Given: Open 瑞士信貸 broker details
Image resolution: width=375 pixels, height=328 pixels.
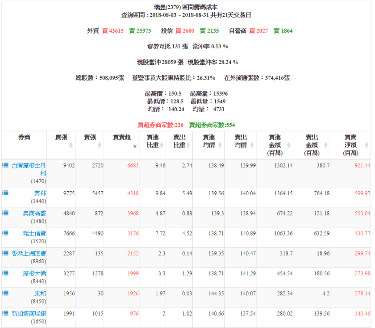Looking at the screenshot, I should click(34, 233).
